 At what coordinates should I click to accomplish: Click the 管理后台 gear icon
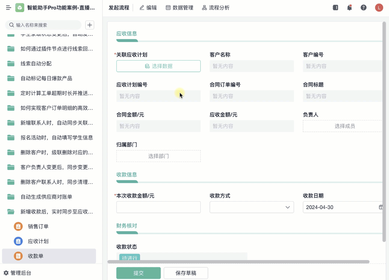tap(6, 273)
